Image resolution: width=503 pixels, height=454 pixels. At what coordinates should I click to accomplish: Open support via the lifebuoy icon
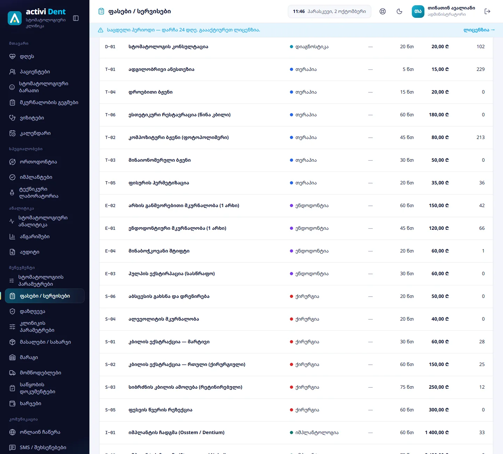point(383,12)
